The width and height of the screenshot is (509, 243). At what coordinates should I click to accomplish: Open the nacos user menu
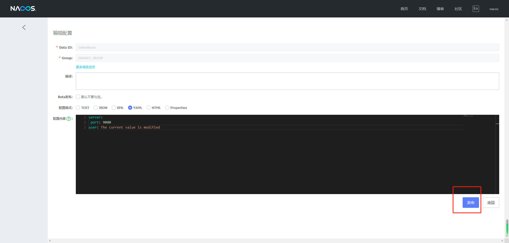coord(494,9)
